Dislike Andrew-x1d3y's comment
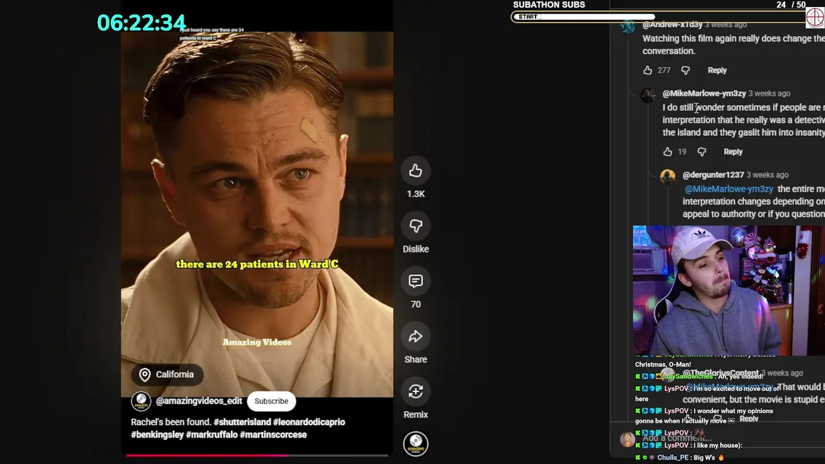This screenshot has width=825, height=464. 685,70
